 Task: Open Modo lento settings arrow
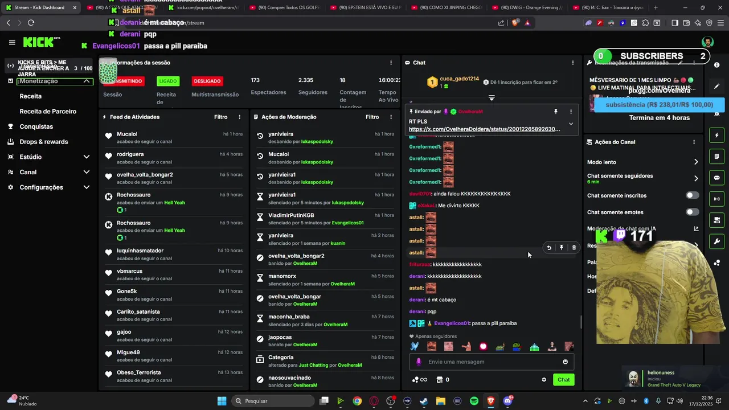[696, 162]
